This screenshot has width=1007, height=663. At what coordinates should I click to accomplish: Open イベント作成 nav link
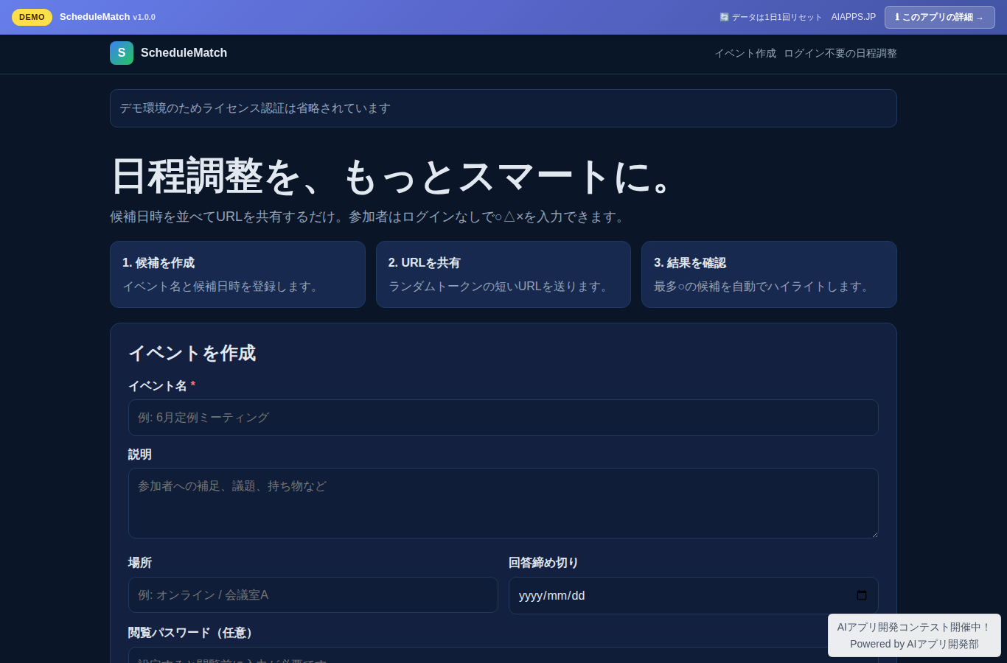click(745, 53)
